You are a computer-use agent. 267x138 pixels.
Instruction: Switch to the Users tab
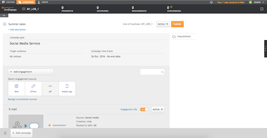point(43,2)
